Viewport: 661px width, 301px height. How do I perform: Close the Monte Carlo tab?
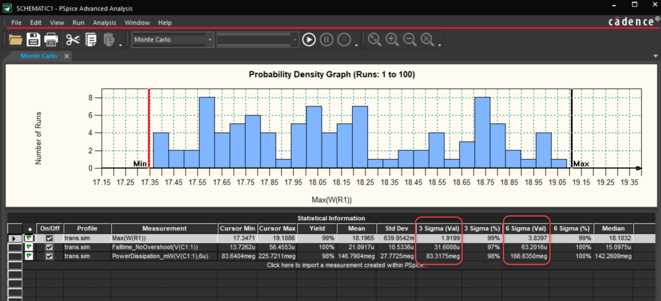(x=66, y=56)
